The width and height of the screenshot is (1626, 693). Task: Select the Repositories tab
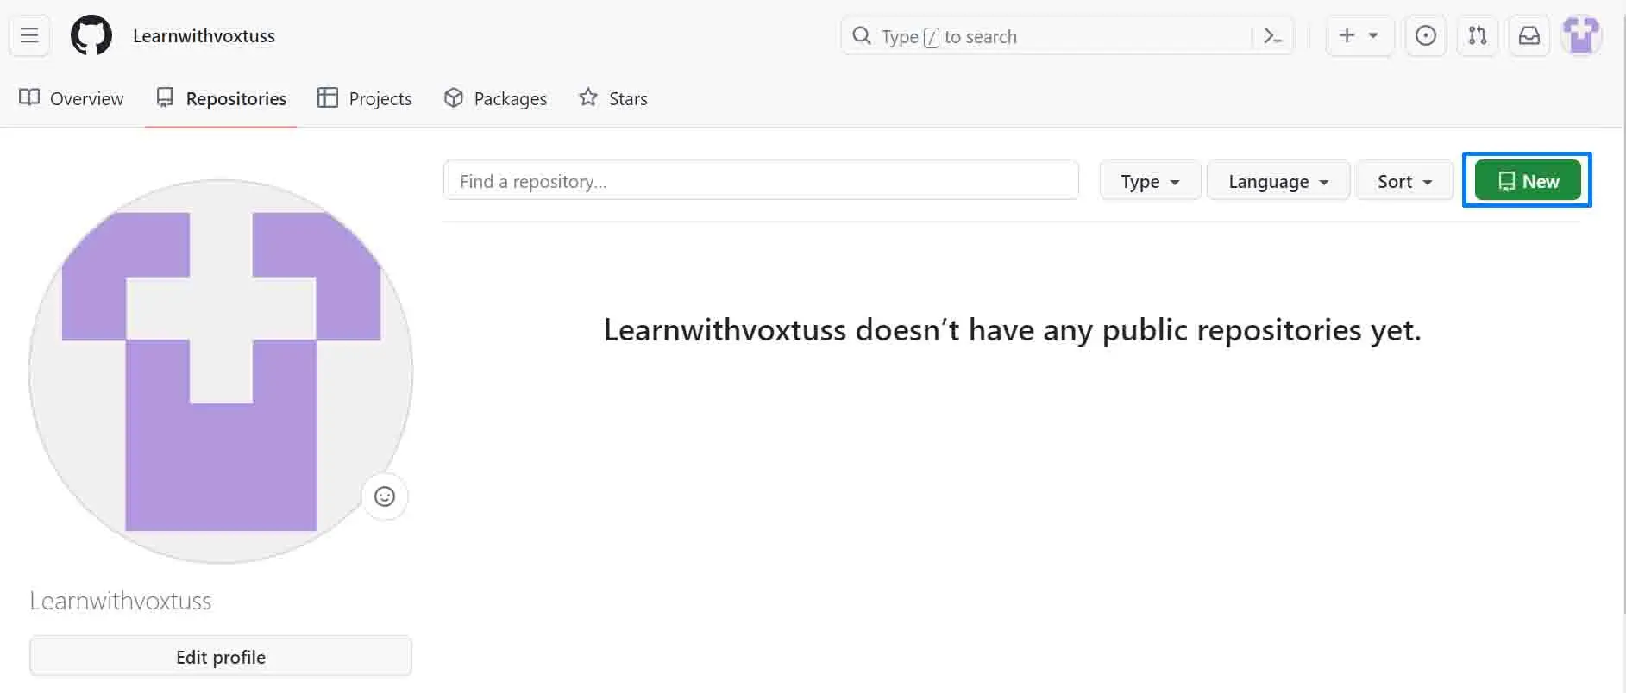tap(221, 98)
